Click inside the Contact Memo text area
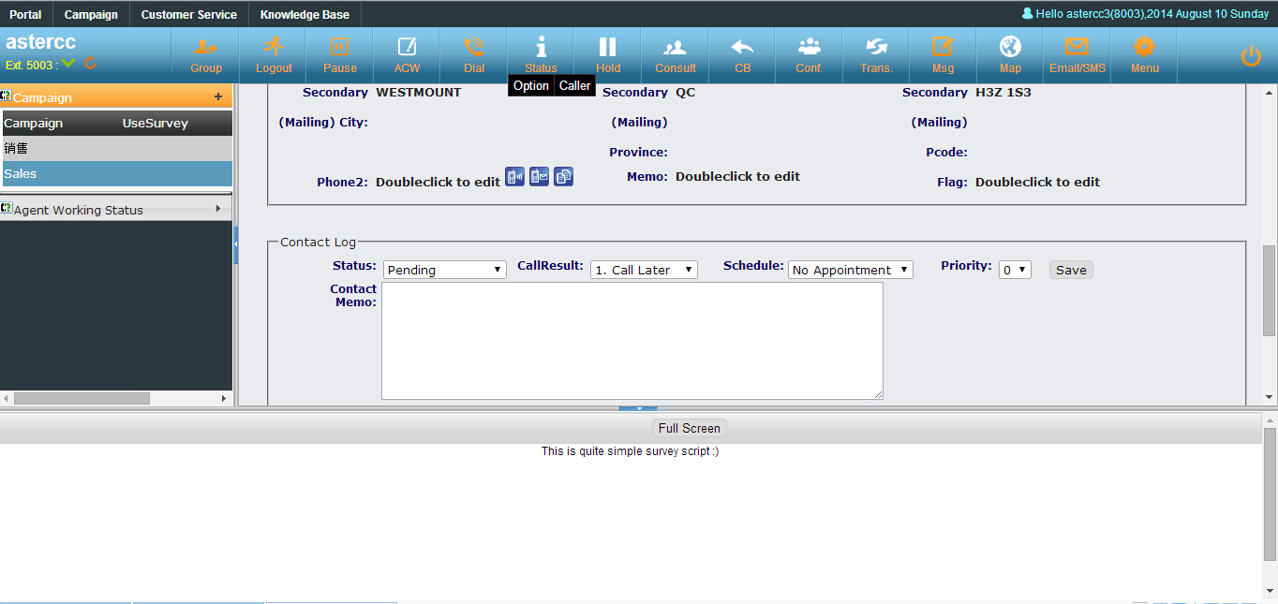 632,341
